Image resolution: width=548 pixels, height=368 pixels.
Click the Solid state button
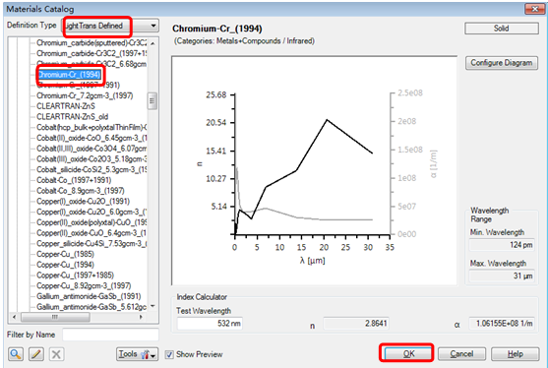[501, 29]
